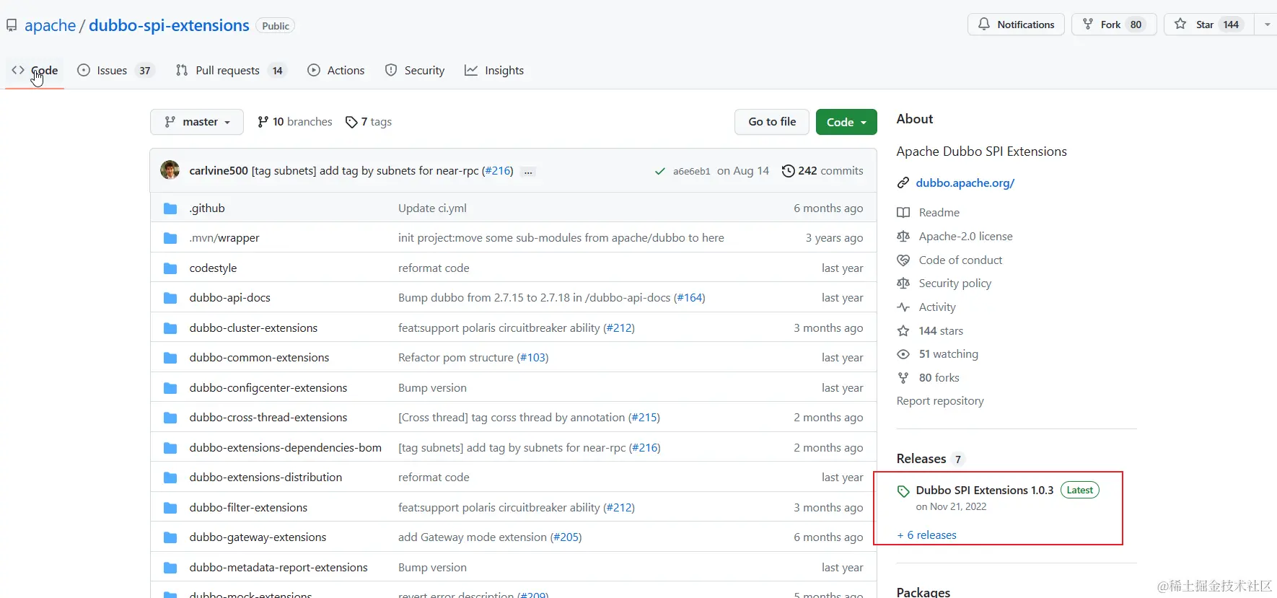Go to the Security tab
This screenshot has width=1277, height=598.
click(415, 71)
